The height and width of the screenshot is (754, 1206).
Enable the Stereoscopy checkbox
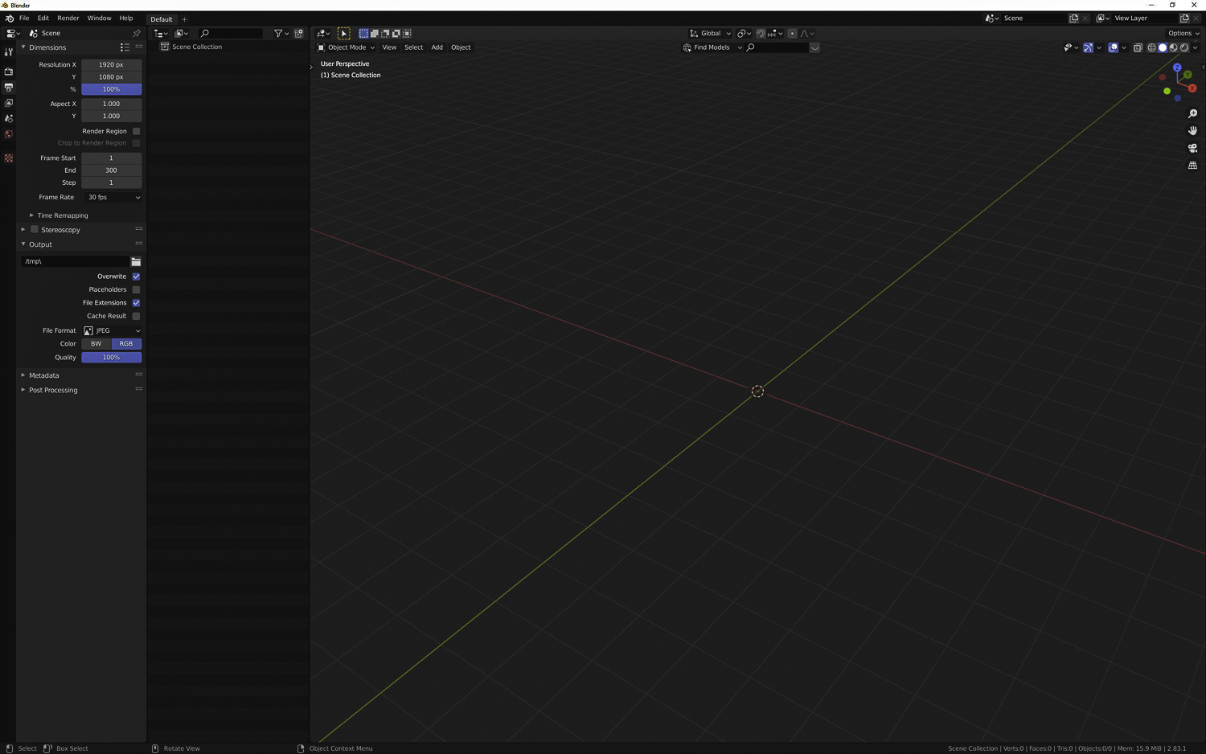pos(35,230)
